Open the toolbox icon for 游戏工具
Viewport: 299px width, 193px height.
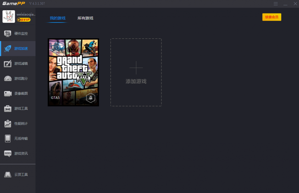8,108
